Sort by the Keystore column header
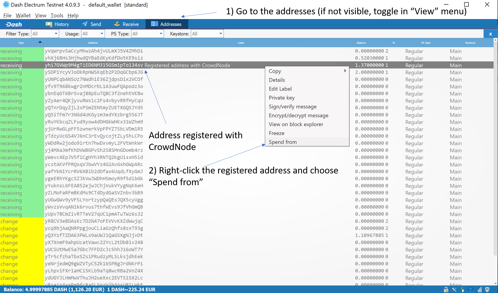Screen dimensions: 498x293 (470, 43)
